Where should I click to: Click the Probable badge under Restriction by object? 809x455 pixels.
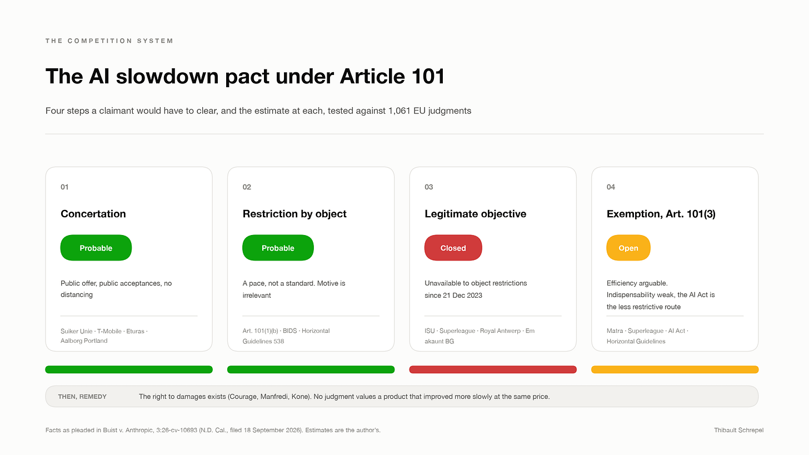[x=278, y=248]
